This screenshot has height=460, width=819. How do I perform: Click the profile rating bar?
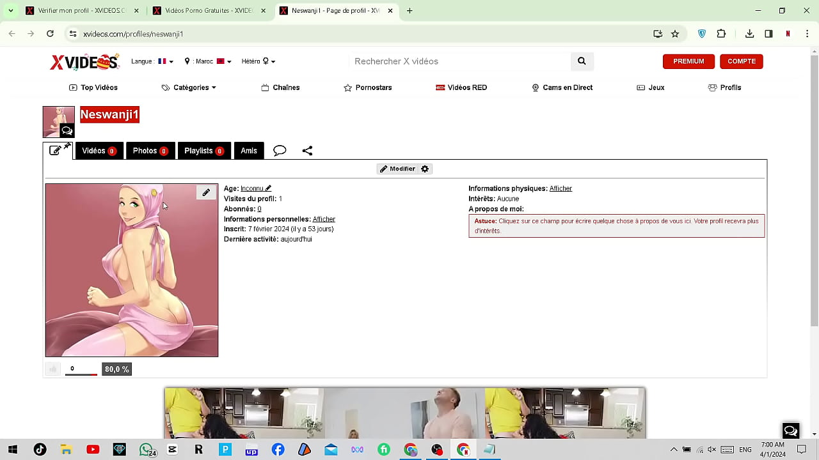click(81, 374)
